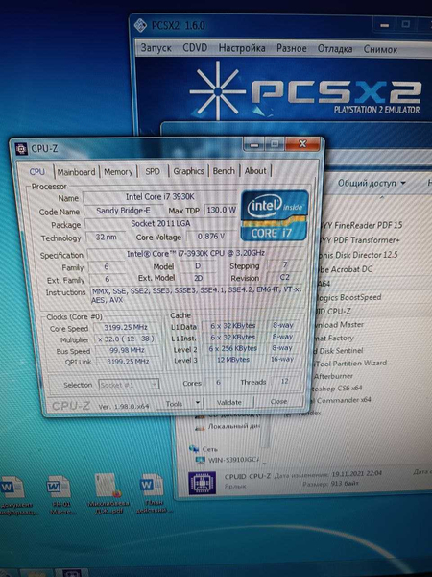
Task: Select the Photoshop CS6 x64 entry
Action: pyautogui.click(x=337, y=389)
